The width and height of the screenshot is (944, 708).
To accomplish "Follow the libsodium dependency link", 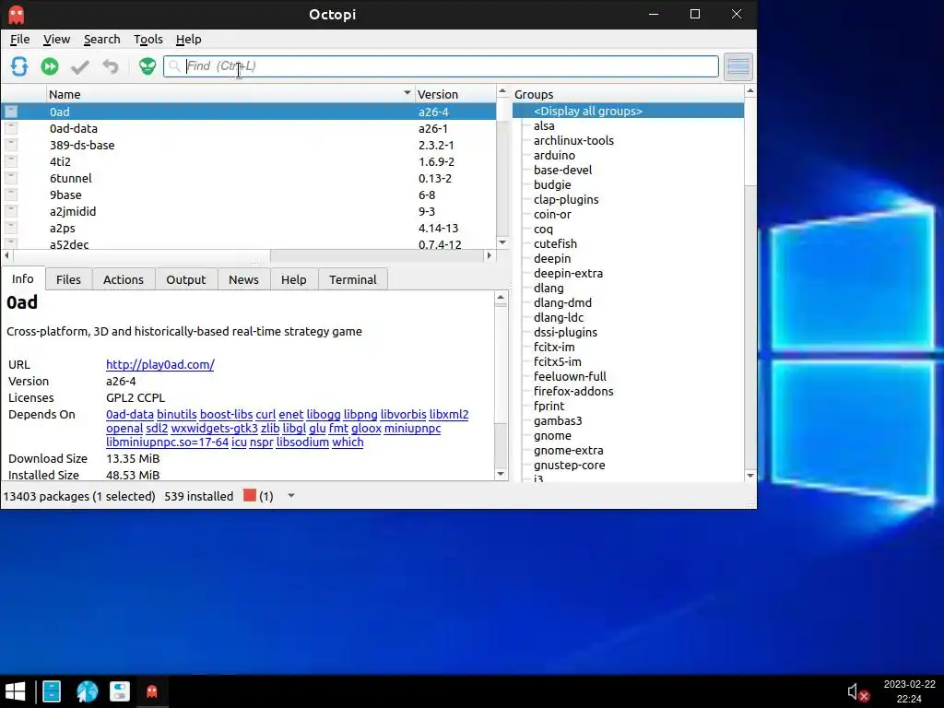I will tap(302, 442).
